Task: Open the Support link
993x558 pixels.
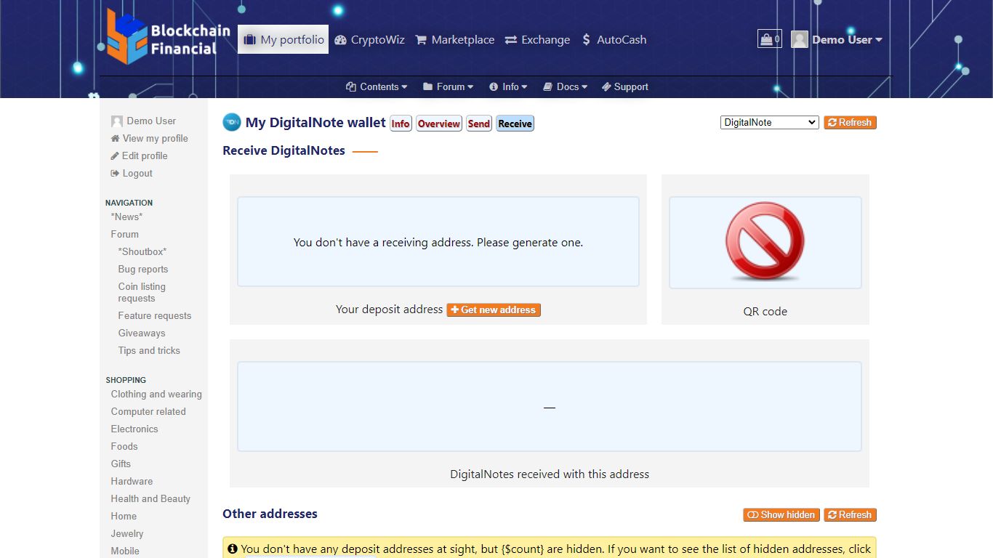Action: pos(625,86)
